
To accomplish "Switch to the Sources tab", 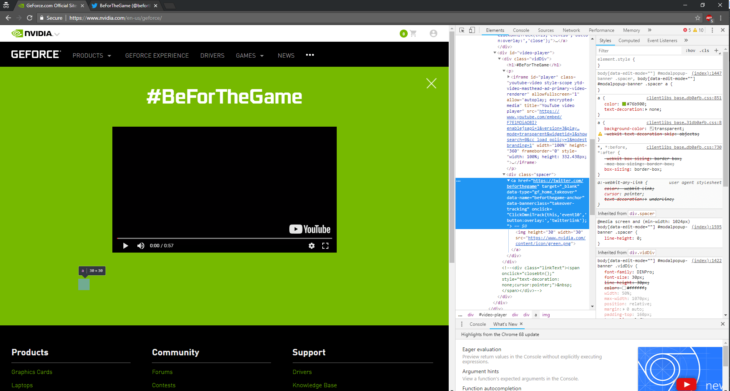I will 546,30.
